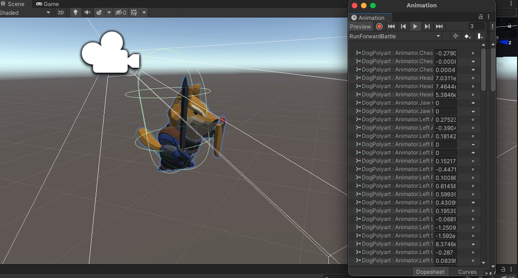Mute scene audio speaker icon
The height and width of the screenshot is (278, 518).
coord(87,12)
